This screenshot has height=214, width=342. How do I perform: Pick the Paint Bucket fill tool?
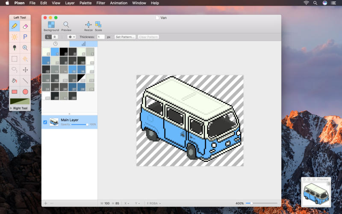(x=15, y=80)
